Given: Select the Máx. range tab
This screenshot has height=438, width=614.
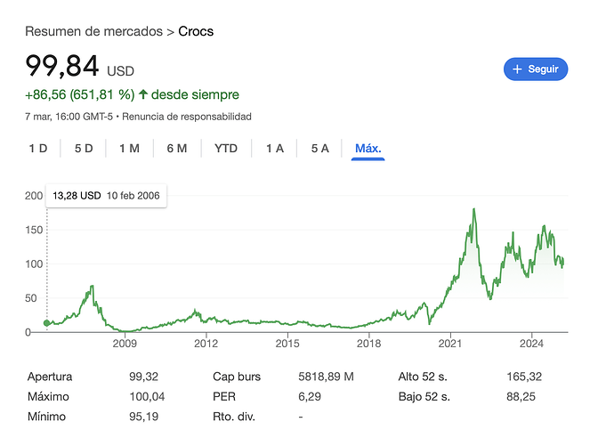Looking at the screenshot, I should click(368, 149).
